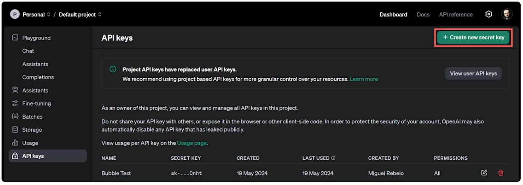Screen dimensions: 523x185
Task: Click the API keys padlock icon
Action: coord(15,156)
